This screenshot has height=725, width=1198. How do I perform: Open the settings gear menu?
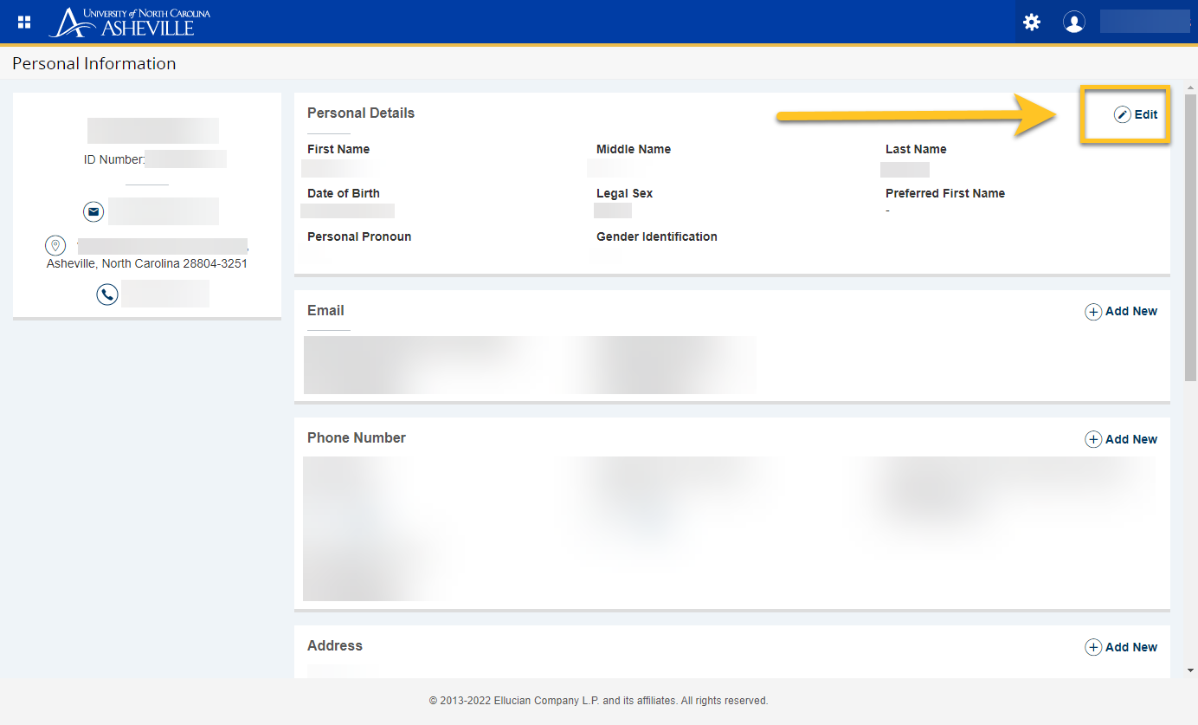[1032, 23]
